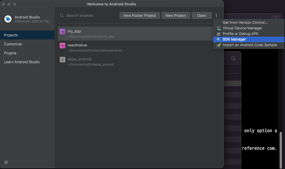This screenshot has height=169, width=285.
Task: Switch to the Projects tab
Action: click(27, 35)
